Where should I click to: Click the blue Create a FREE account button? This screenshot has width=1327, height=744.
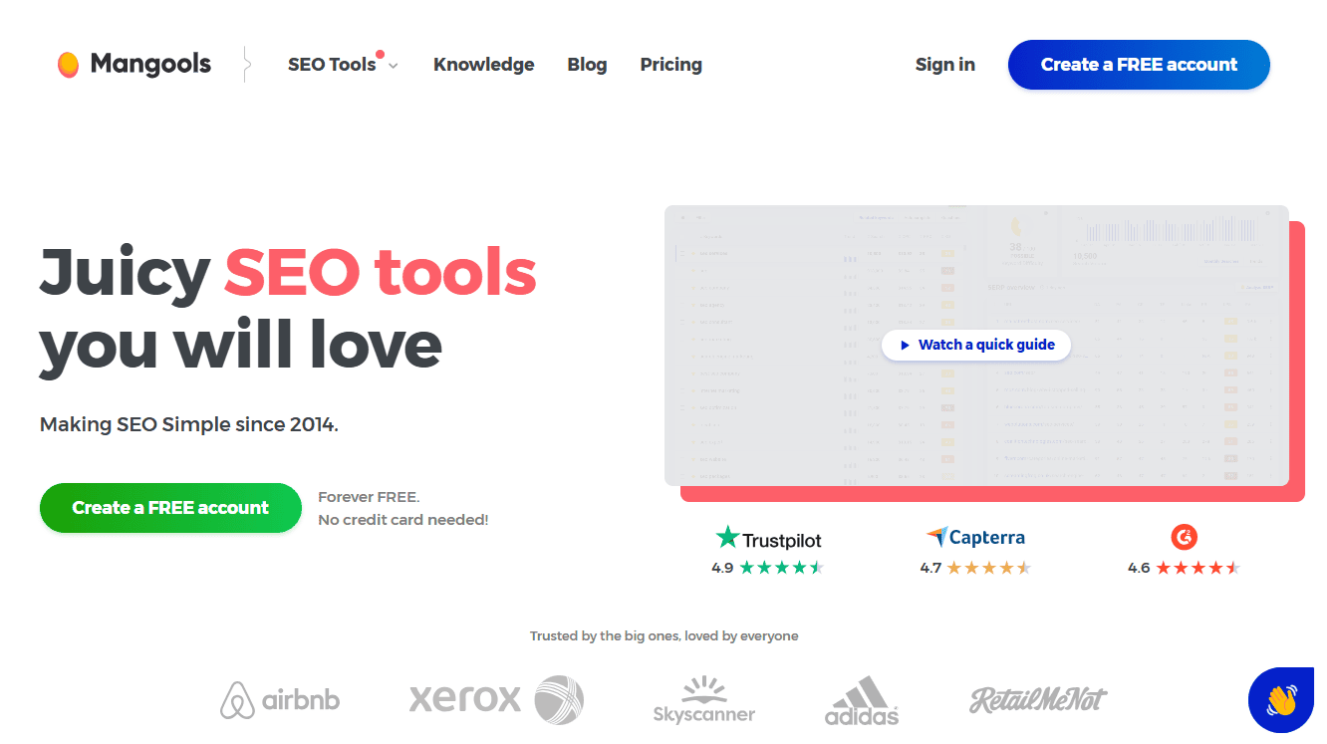1139,65
